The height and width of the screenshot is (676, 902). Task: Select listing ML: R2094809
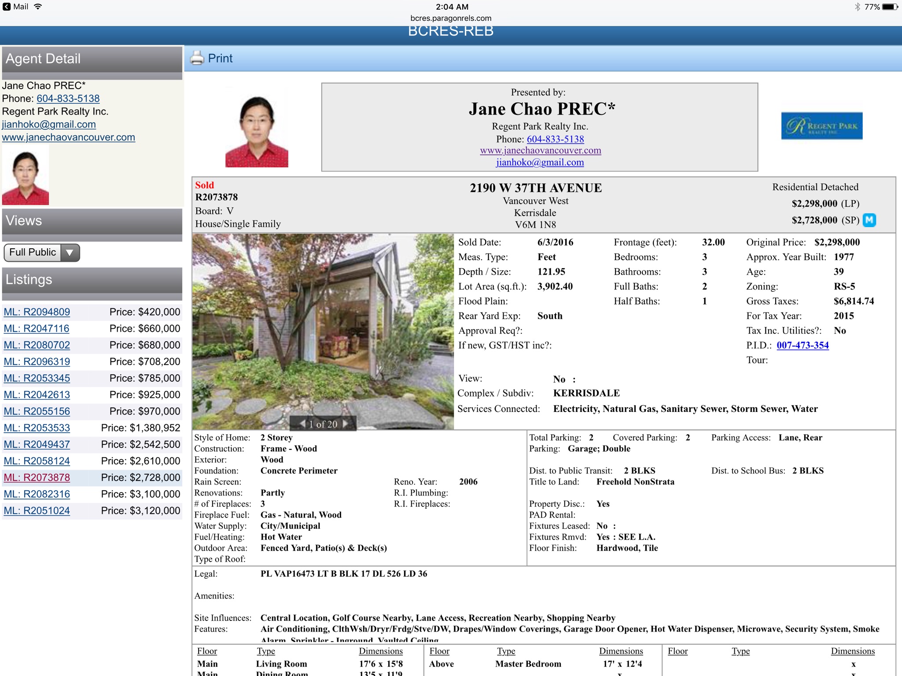click(x=37, y=312)
